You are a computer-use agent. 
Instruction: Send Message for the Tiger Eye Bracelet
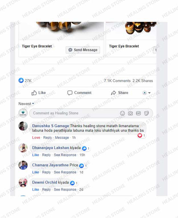83,50
